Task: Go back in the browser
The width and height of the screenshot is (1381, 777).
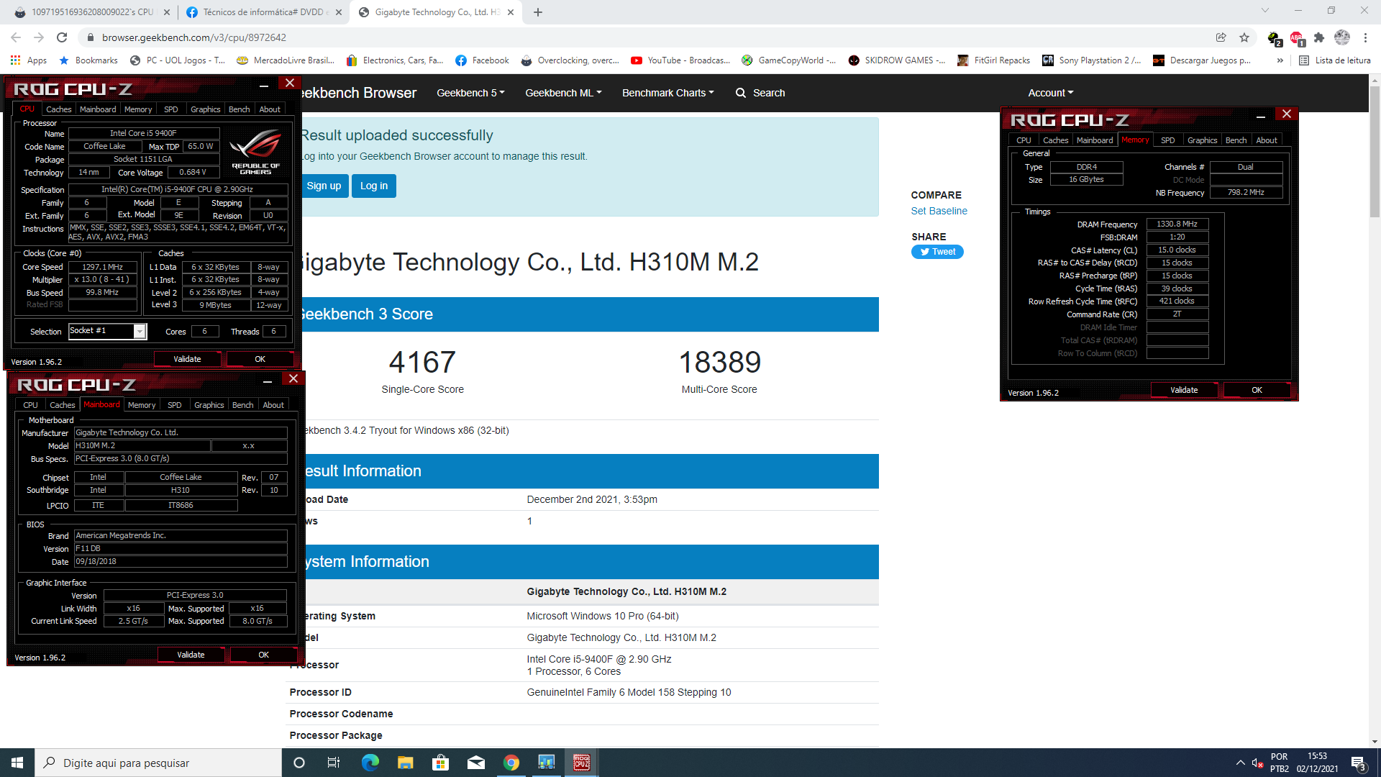Action: (16, 37)
